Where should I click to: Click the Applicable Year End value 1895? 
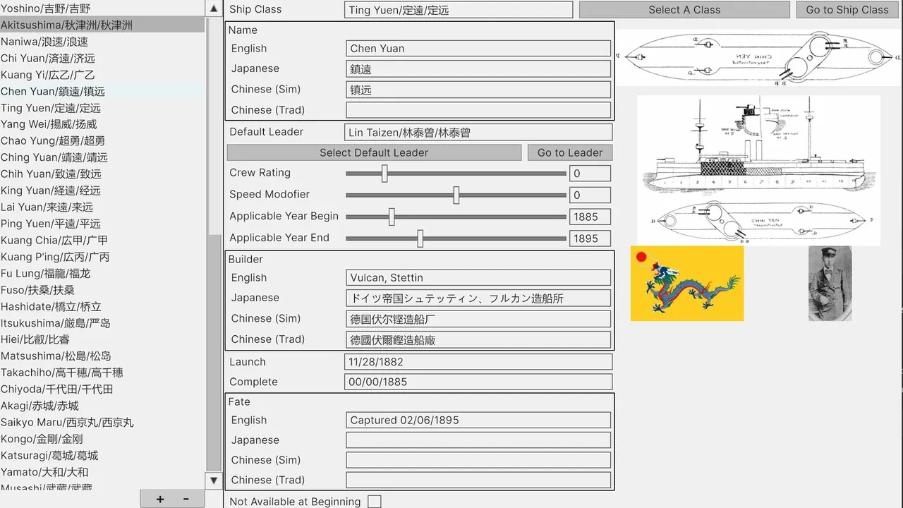[590, 238]
